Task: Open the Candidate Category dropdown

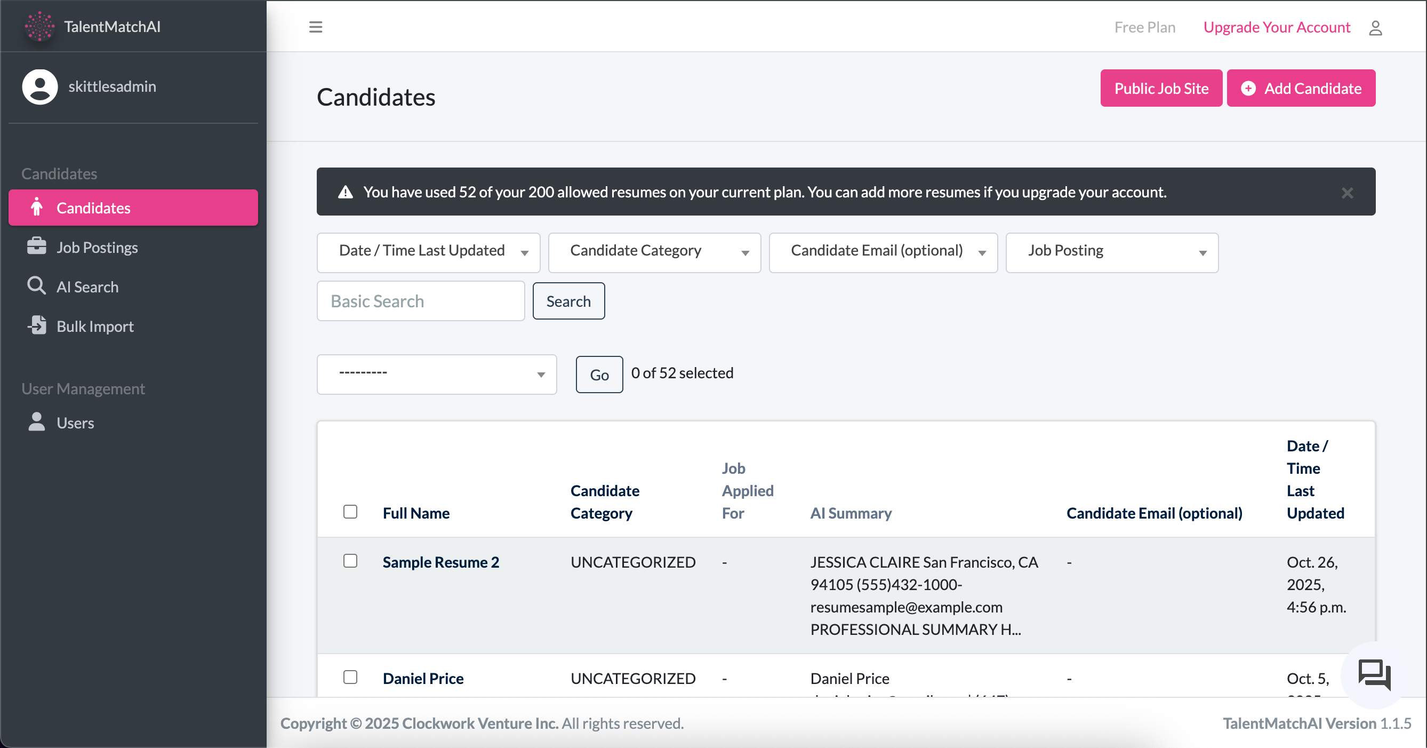Action: click(x=654, y=252)
